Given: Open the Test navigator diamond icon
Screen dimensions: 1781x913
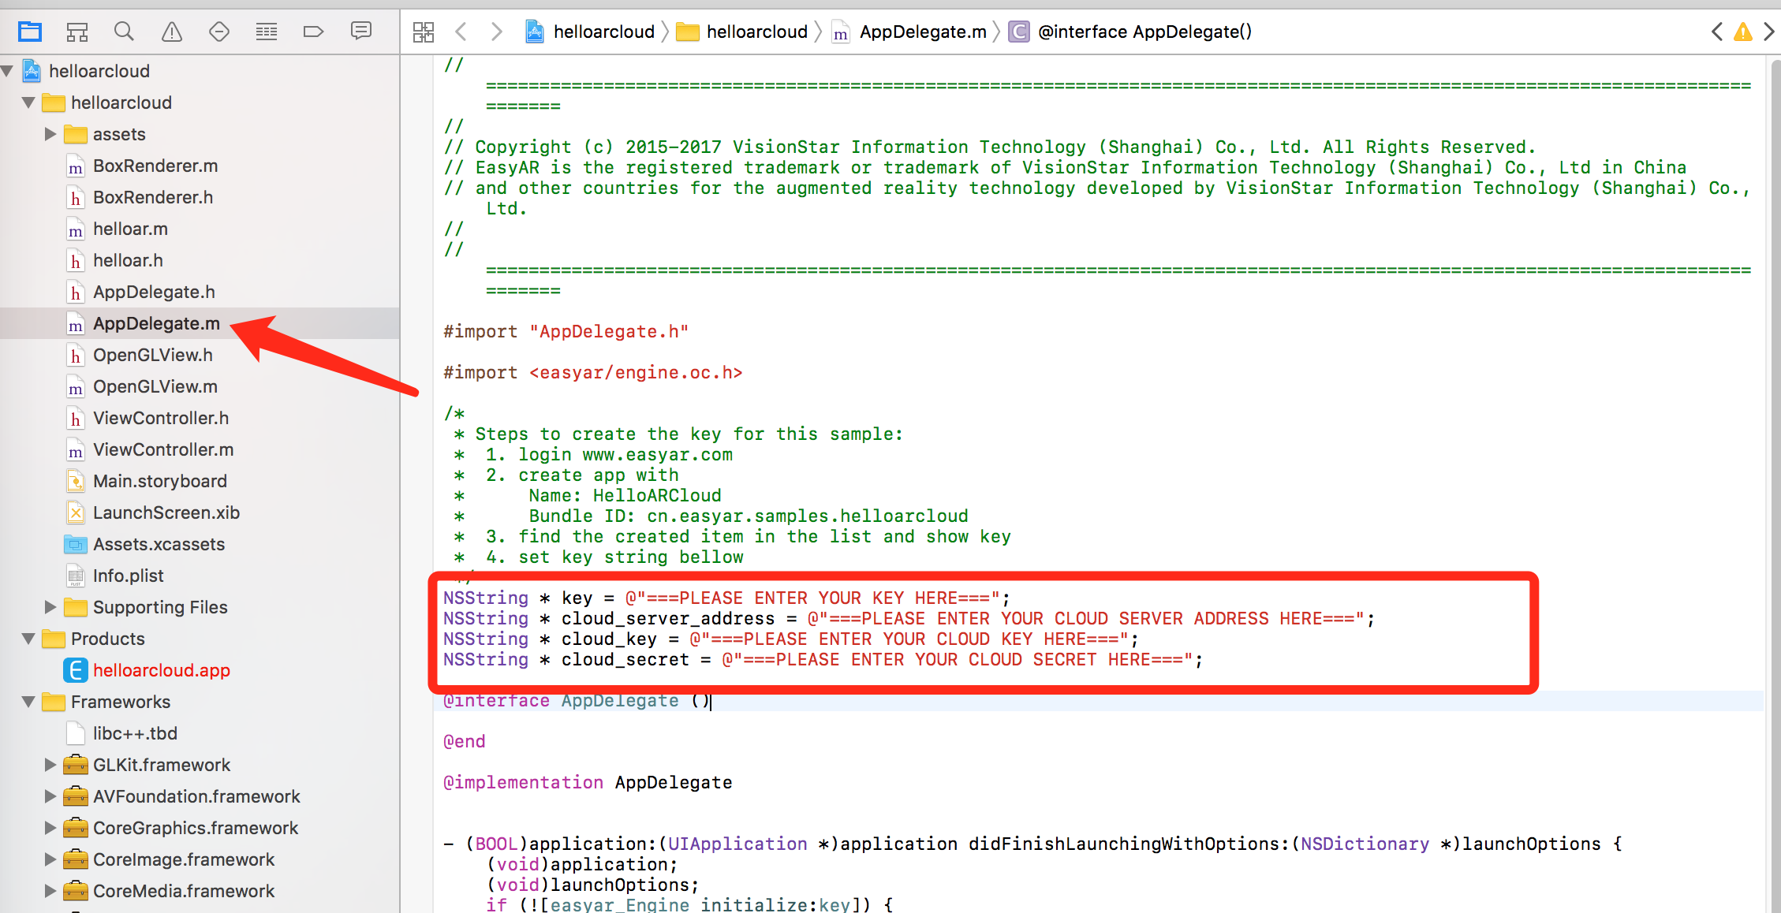Looking at the screenshot, I should click(218, 32).
